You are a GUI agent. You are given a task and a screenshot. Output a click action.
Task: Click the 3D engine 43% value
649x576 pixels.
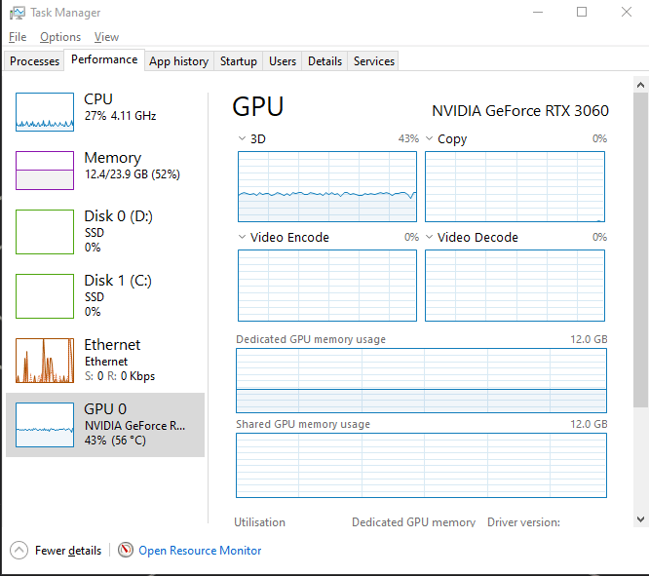click(408, 138)
